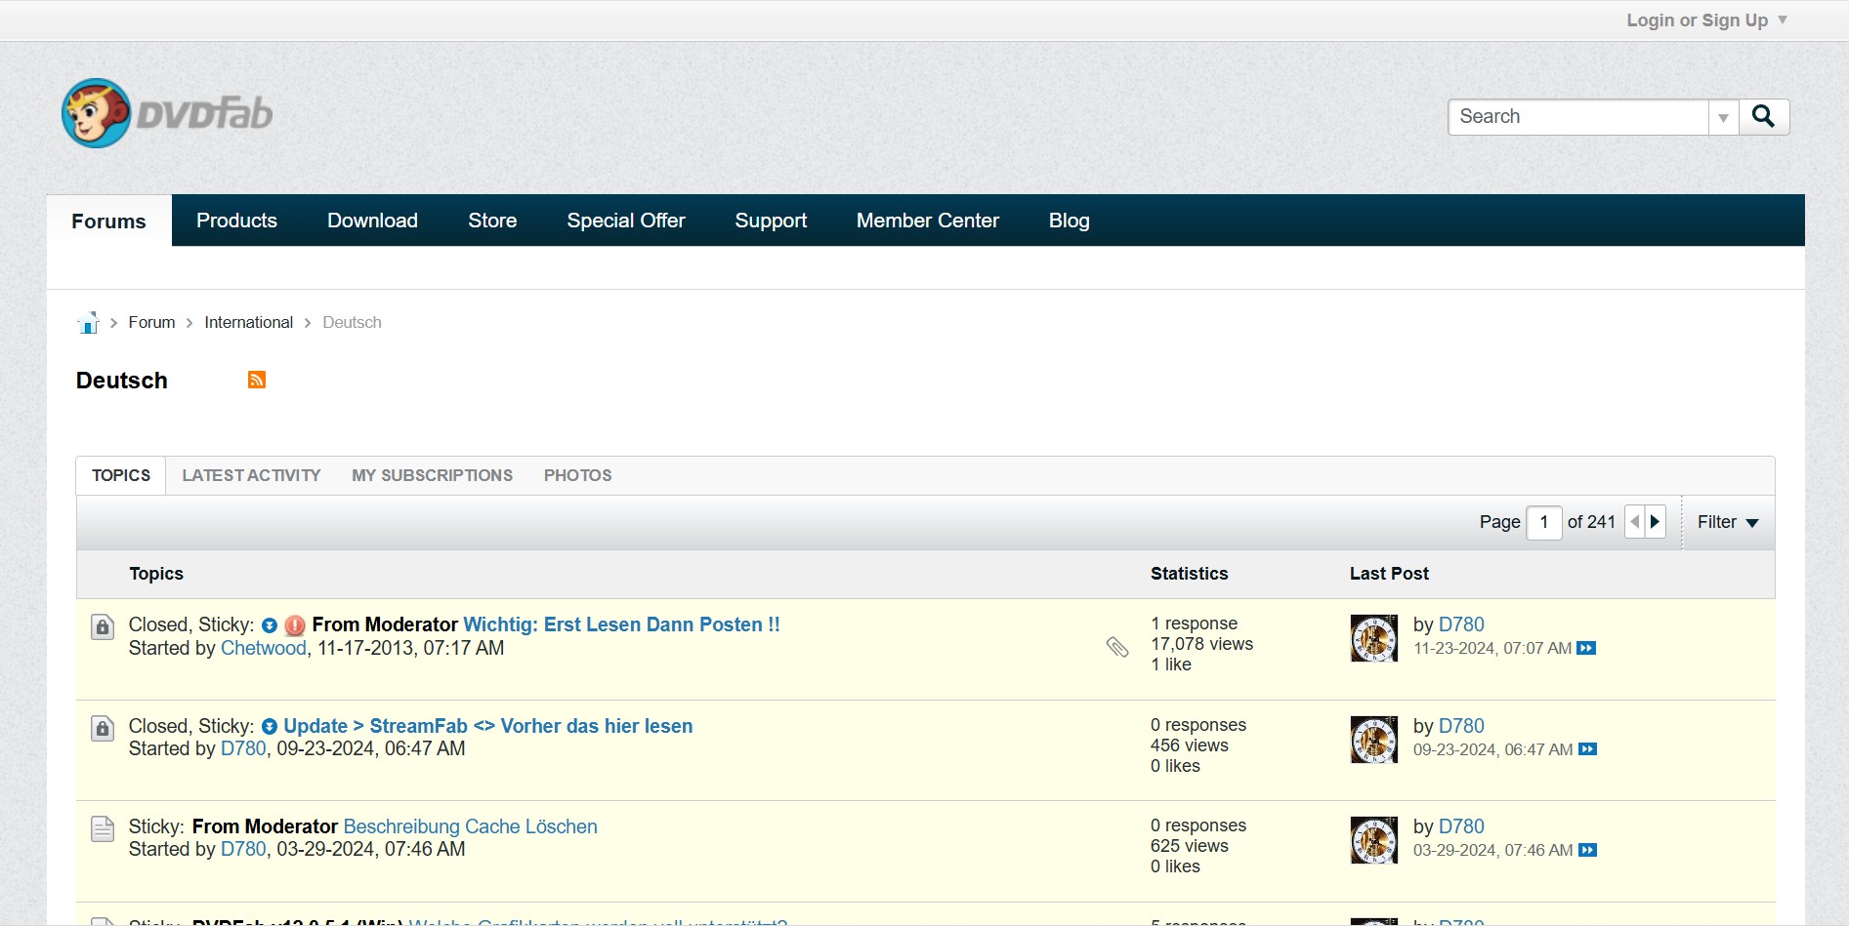Open starter D780 link dated 03-29-2024, 07:46 AM

(x=243, y=849)
